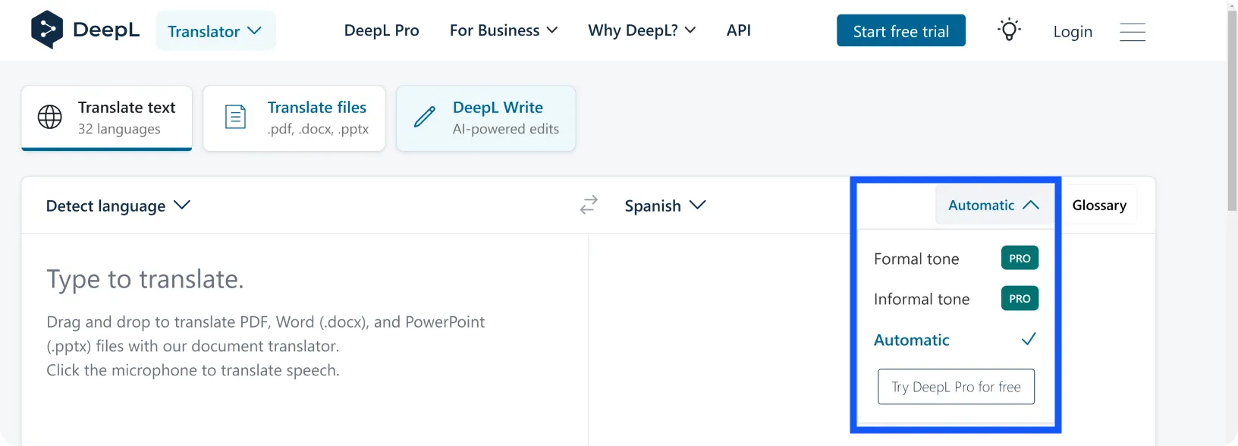Image resolution: width=1238 pixels, height=446 pixels.
Task: Select the Automatic tone option
Action: tap(956, 340)
